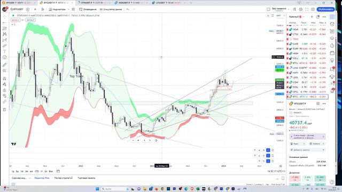Select the forecasting and measurement tool

coord(5,40)
